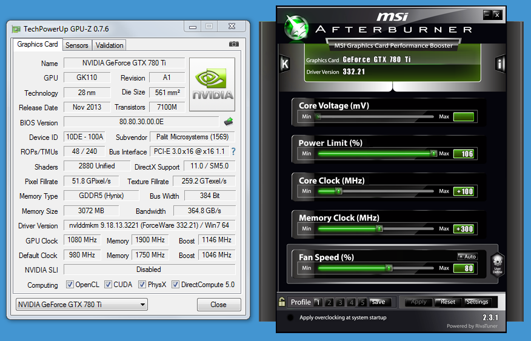Toggle the CUDA checkbox
The image size is (531, 341).
coord(108,285)
